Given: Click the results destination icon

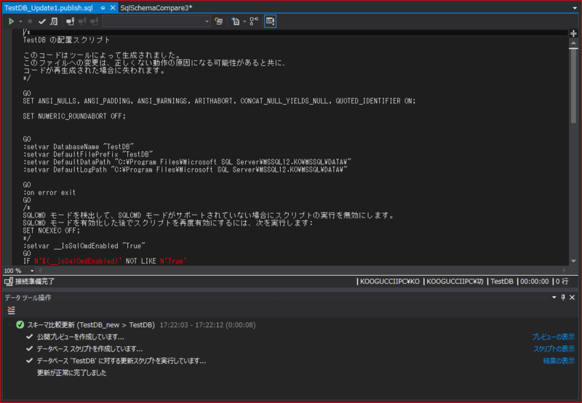Looking at the screenshot, I should click(235, 22).
